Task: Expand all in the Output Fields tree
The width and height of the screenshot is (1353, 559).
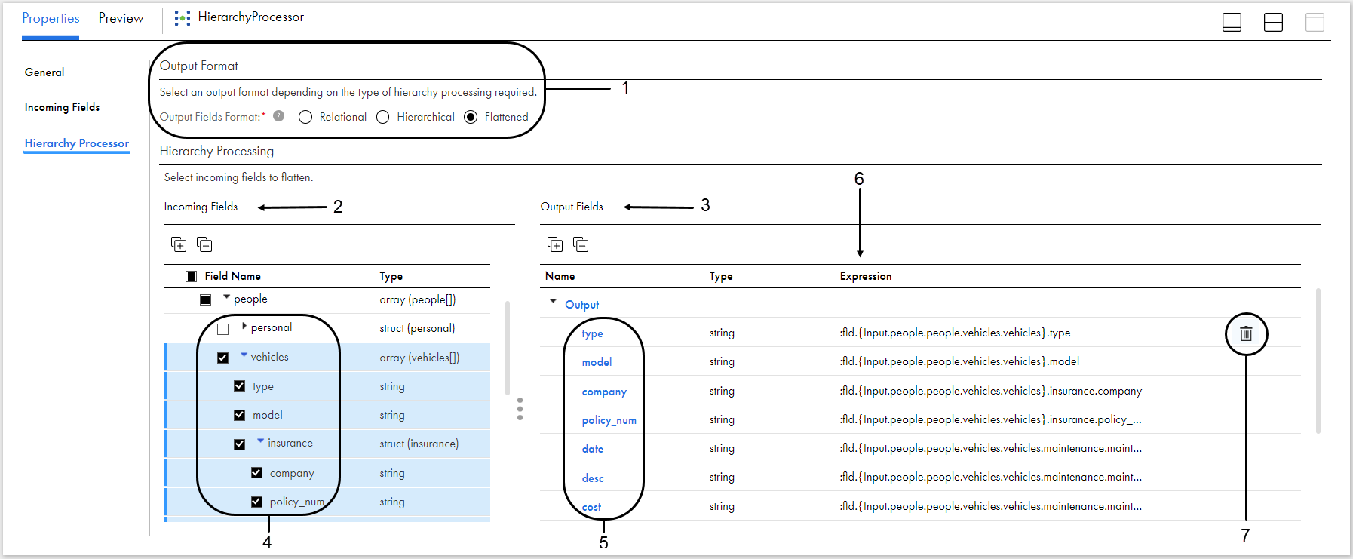Action: (555, 244)
